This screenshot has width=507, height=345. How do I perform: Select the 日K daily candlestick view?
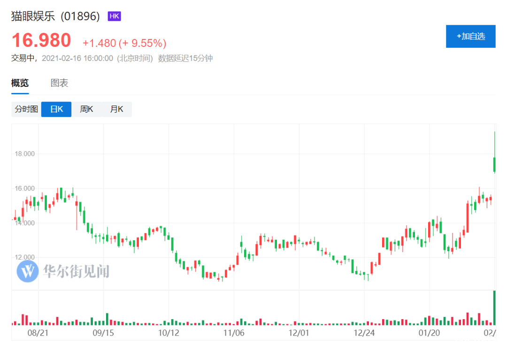tap(56, 109)
